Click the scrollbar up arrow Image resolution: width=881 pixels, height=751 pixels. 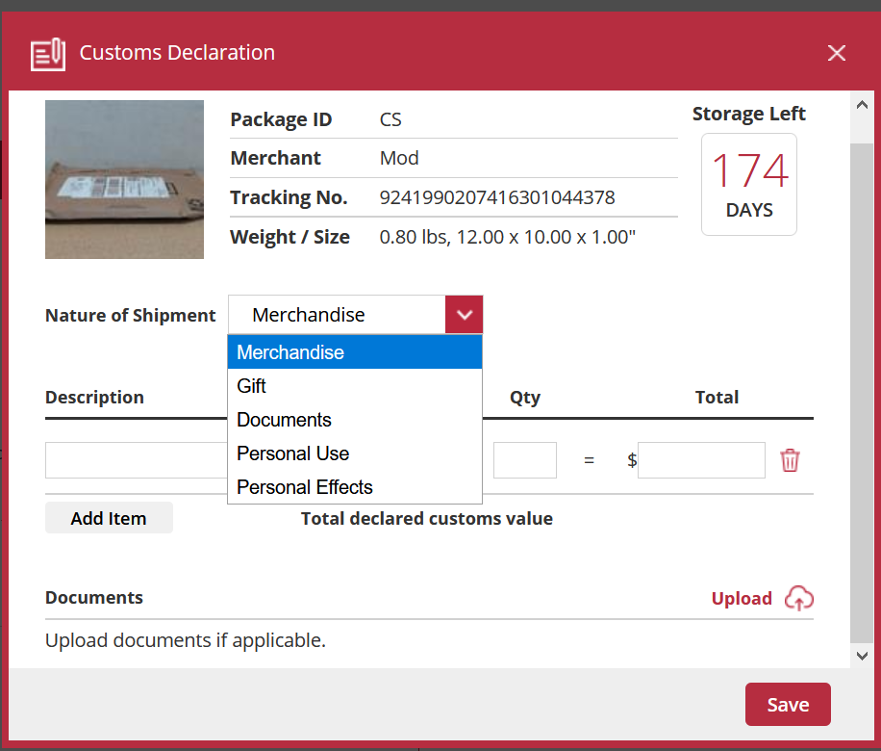point(862,104)
